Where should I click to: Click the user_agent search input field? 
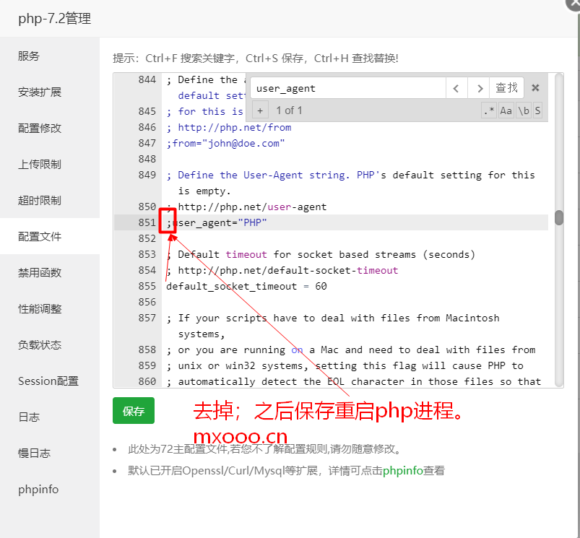(348, 88)
